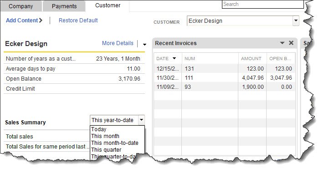Image resolution: width=324 pixels, height=174 pixels.
Task: Select the Customer tab
Action: point(108,5)
